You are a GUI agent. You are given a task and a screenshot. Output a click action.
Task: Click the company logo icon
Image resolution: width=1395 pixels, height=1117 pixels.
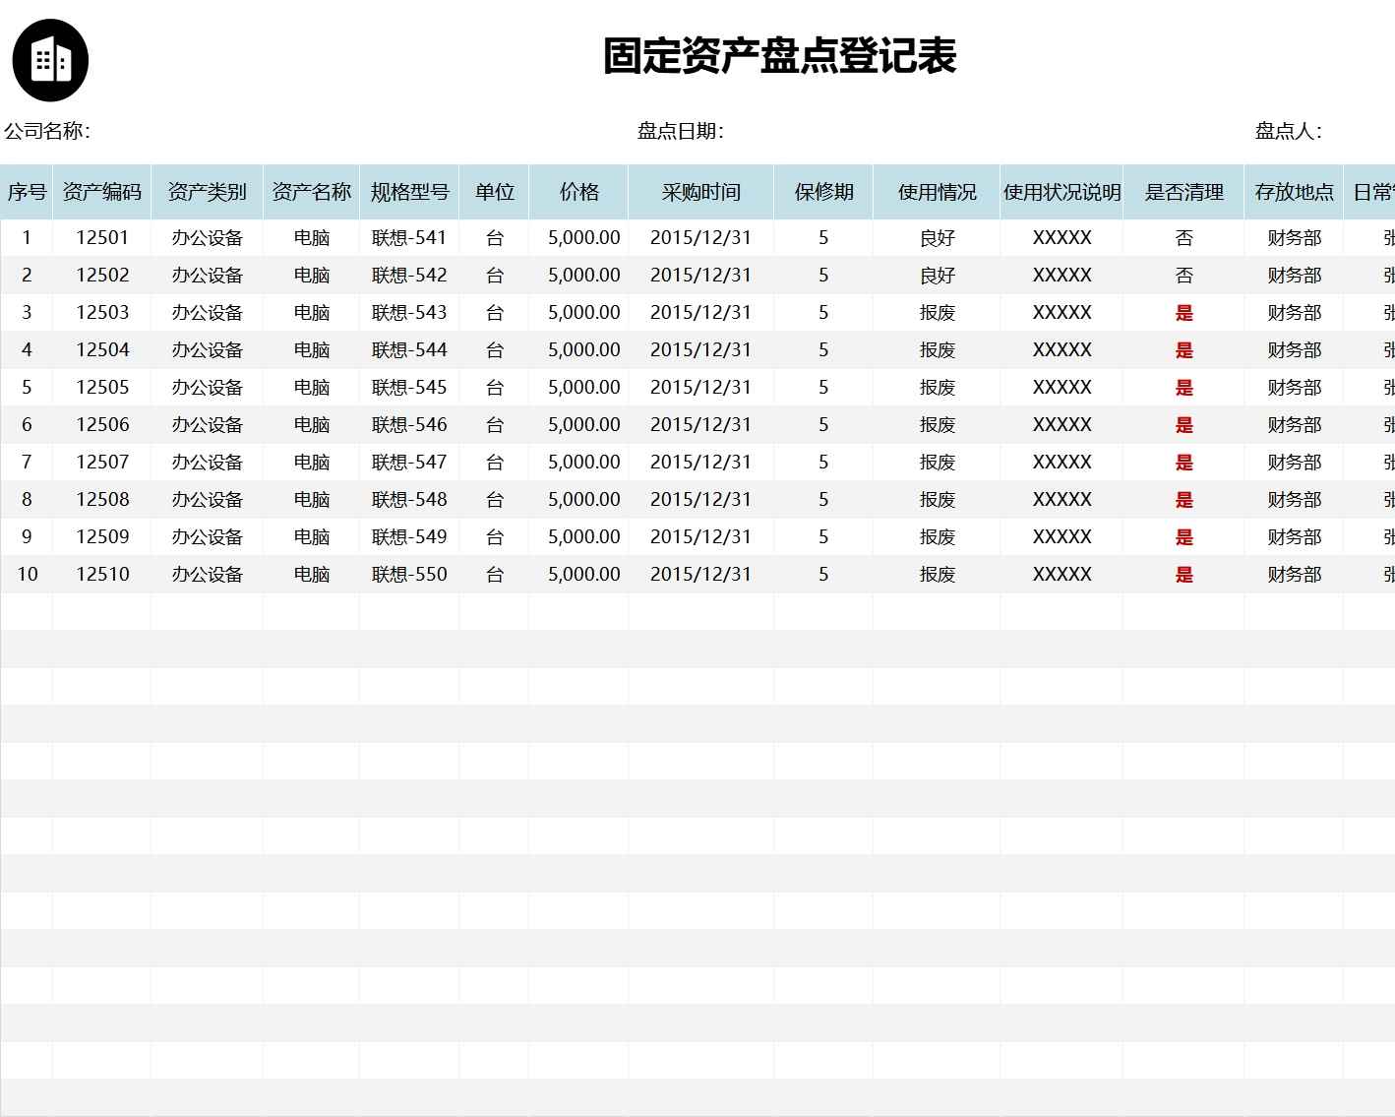pos(51,59)
